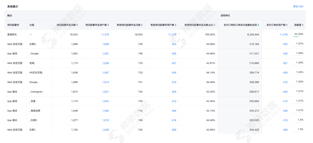Open 416 link under 有效待归因事件用户数
This screenshot has height=143, width=313.
174,120
